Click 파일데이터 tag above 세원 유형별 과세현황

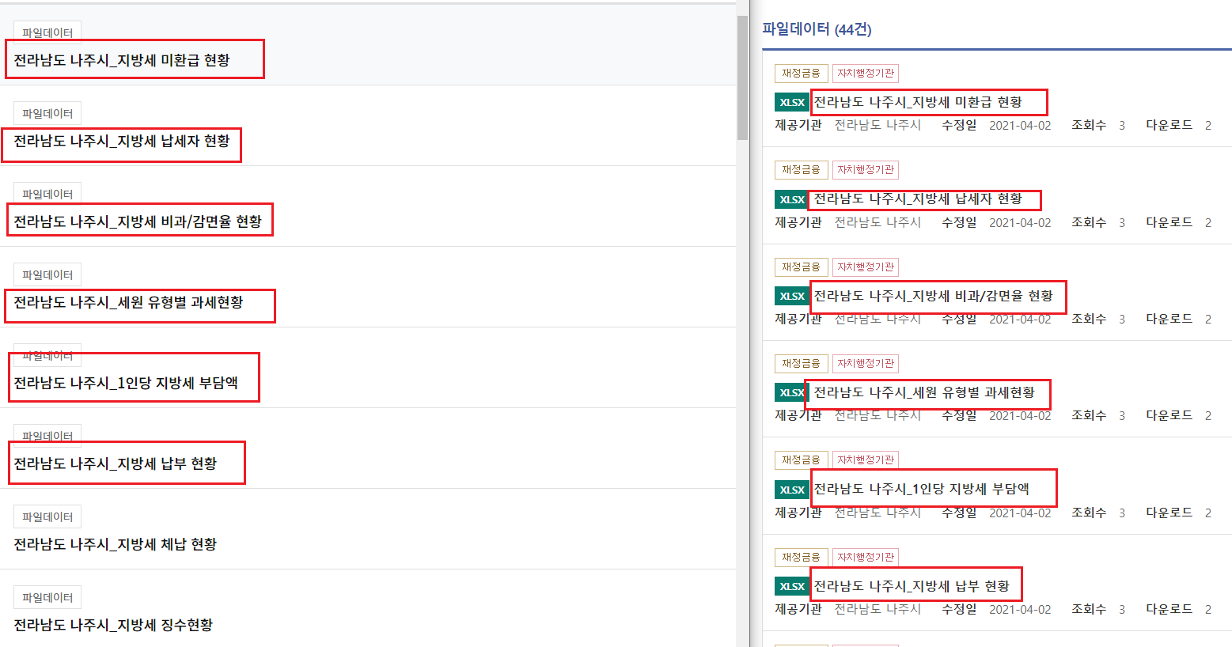47,274
